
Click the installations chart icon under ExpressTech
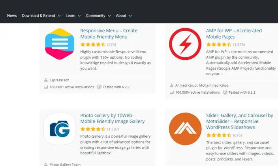[x=46, y=87]
